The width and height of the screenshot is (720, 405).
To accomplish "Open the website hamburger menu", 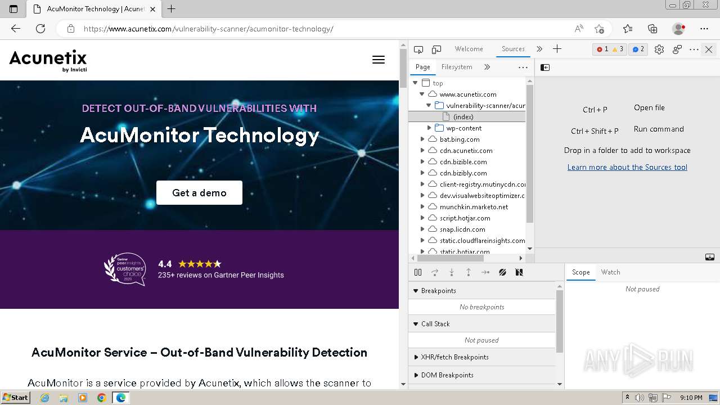I will (x=379, y=60).
